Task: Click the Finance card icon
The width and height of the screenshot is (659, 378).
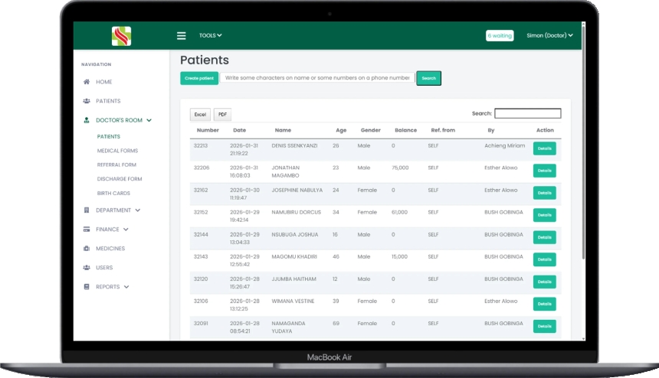Action: (87, 229)
